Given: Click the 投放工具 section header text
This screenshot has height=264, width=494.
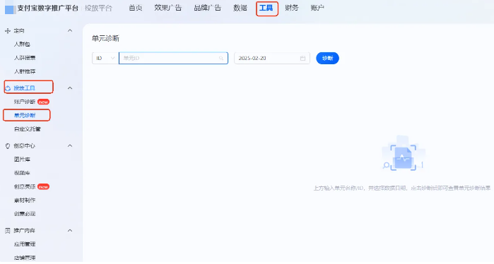Looking at the screenshot, I should (x=24, y=88).
